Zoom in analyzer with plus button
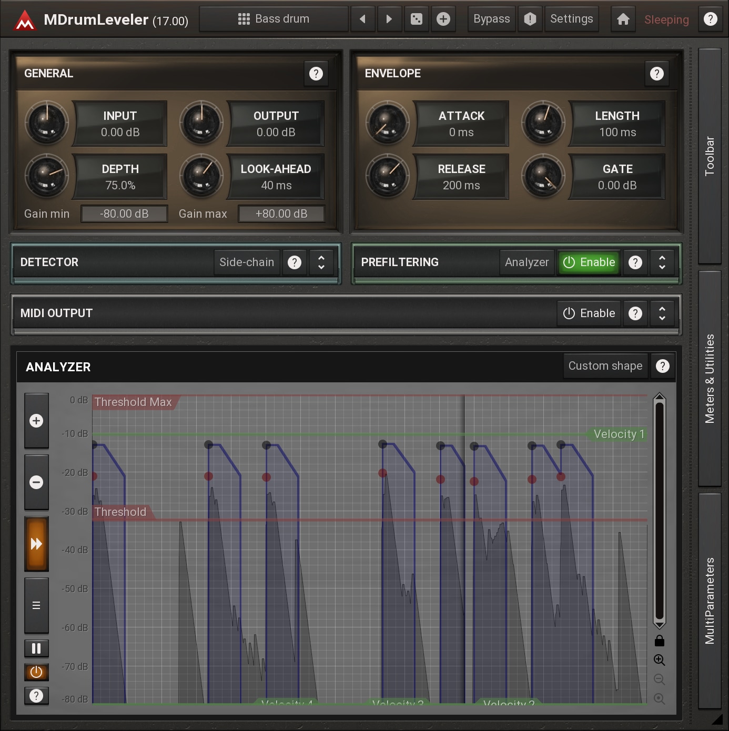Screen dimensions: 729x731 [36, 421]
